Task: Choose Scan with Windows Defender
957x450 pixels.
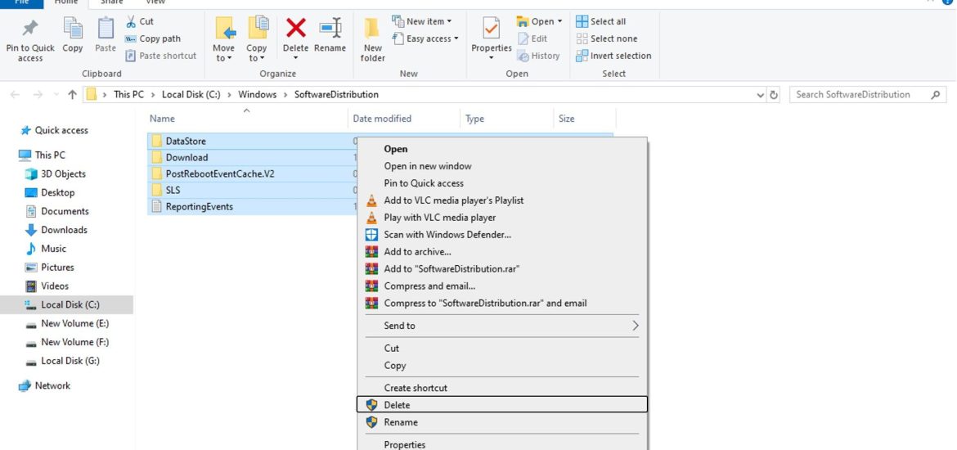Action: 501,235
